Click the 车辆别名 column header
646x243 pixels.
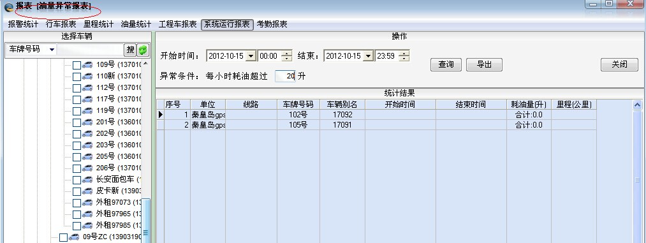(342, 105)
